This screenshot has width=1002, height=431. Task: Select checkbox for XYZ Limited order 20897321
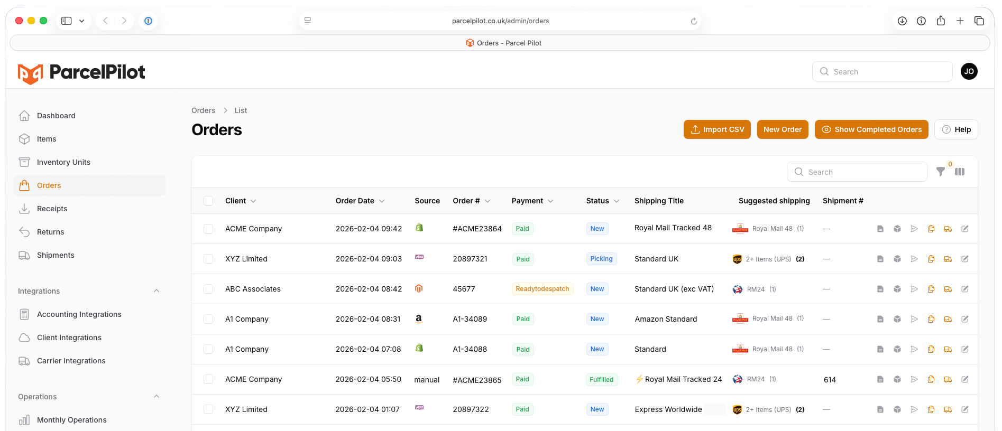(x=208, y=259)
